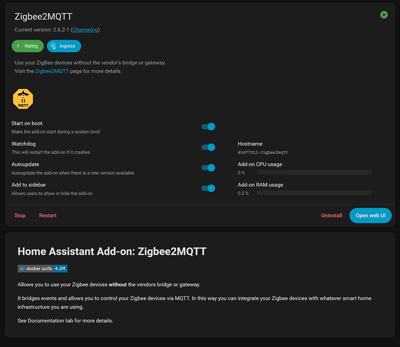The height and width of the screenshot is (347, 400).
Task: Click the 'Add-on RAM usage' label
Action: (260, 185)
